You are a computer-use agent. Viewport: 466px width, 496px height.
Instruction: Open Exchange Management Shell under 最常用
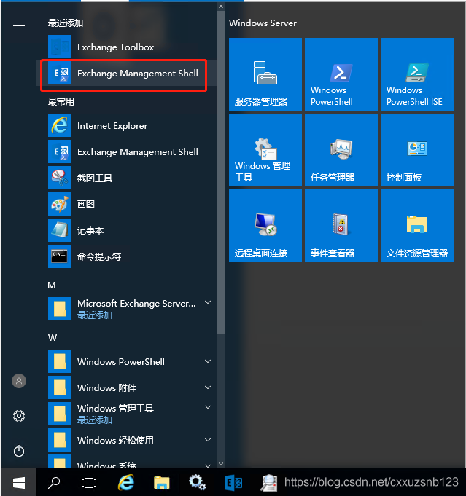[127, 152]
